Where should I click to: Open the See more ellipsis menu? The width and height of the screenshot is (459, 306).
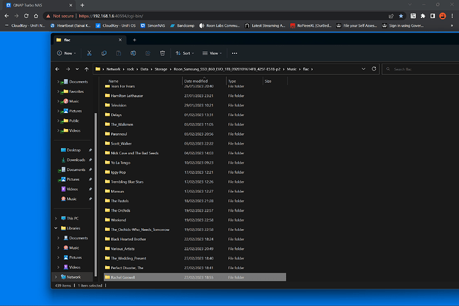(234, 53)
